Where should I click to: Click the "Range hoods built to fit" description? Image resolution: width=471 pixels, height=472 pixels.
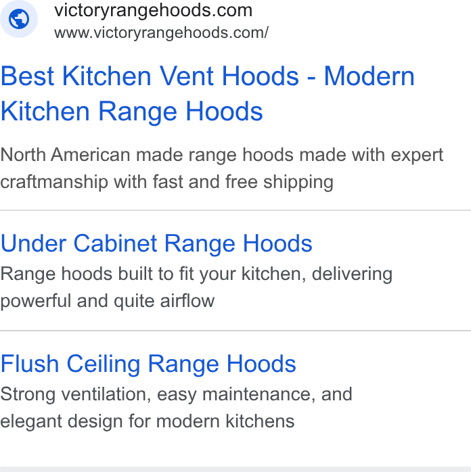click(x=196, y=287)
